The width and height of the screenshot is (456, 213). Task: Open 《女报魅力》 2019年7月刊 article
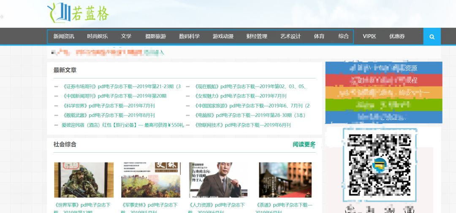click(x=240, y=96)
